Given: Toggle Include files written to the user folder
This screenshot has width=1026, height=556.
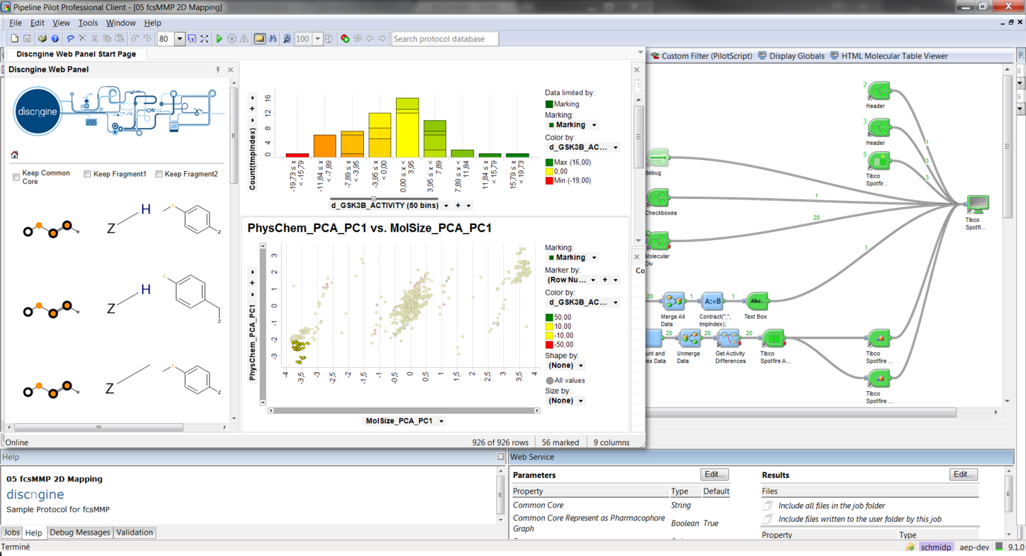Looking at the screenshot, I should 768,519.
